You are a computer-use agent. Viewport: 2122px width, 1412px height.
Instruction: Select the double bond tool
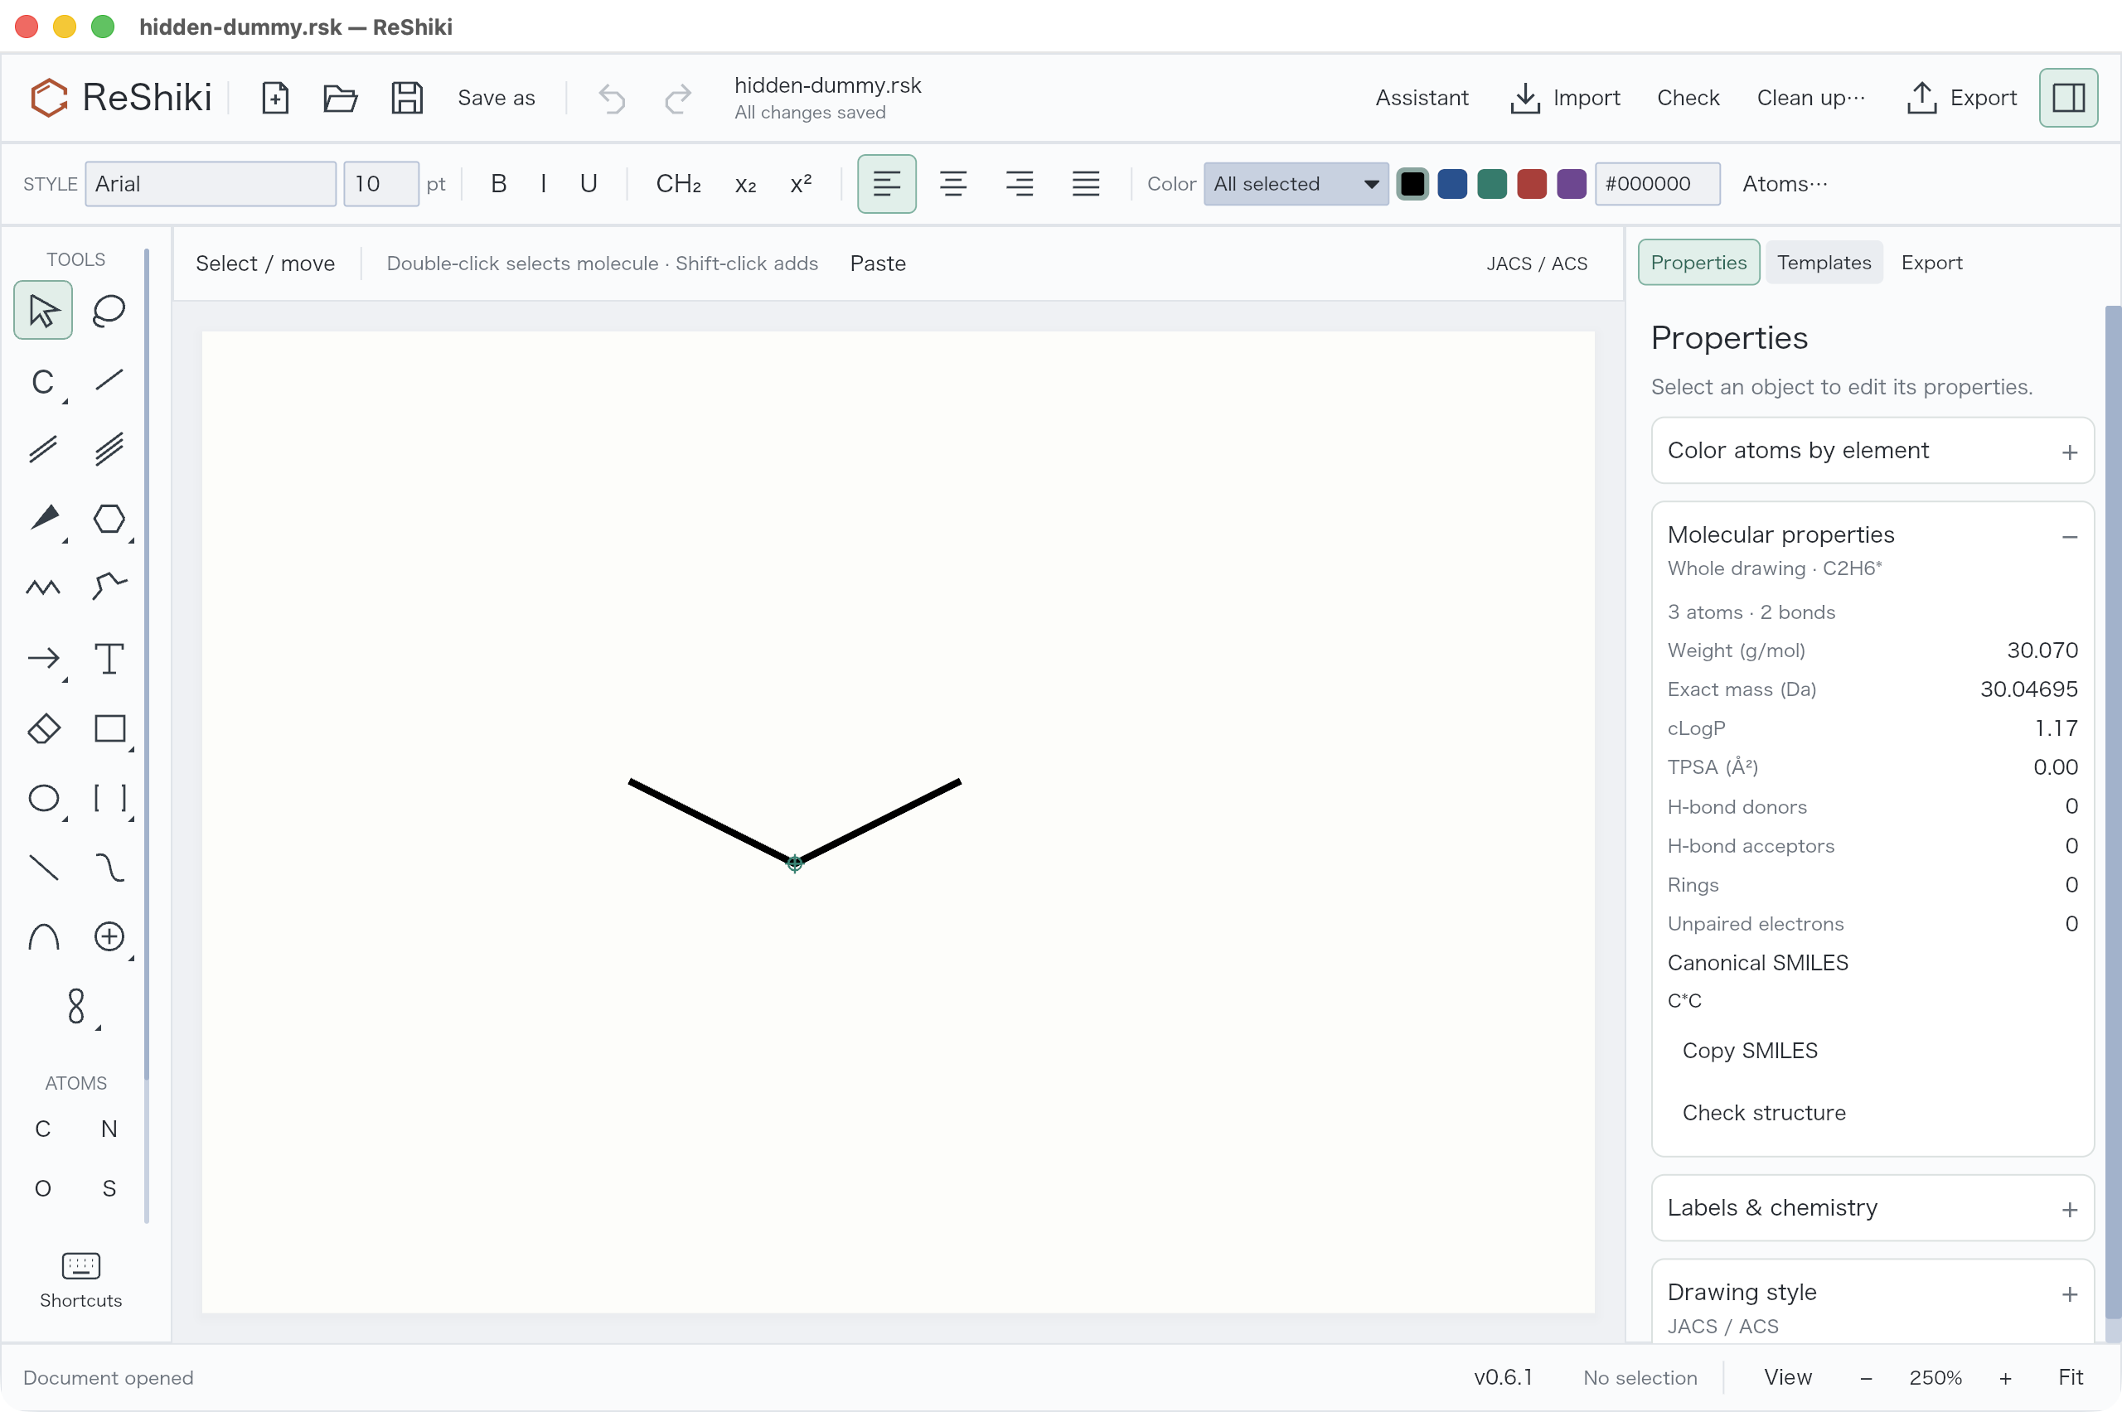pyautogui.click(x=42, y=449)
